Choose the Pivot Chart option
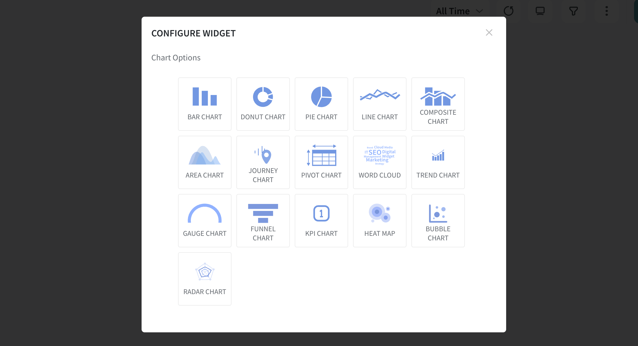Screen dimensions: 638x346 coord(321,162)
